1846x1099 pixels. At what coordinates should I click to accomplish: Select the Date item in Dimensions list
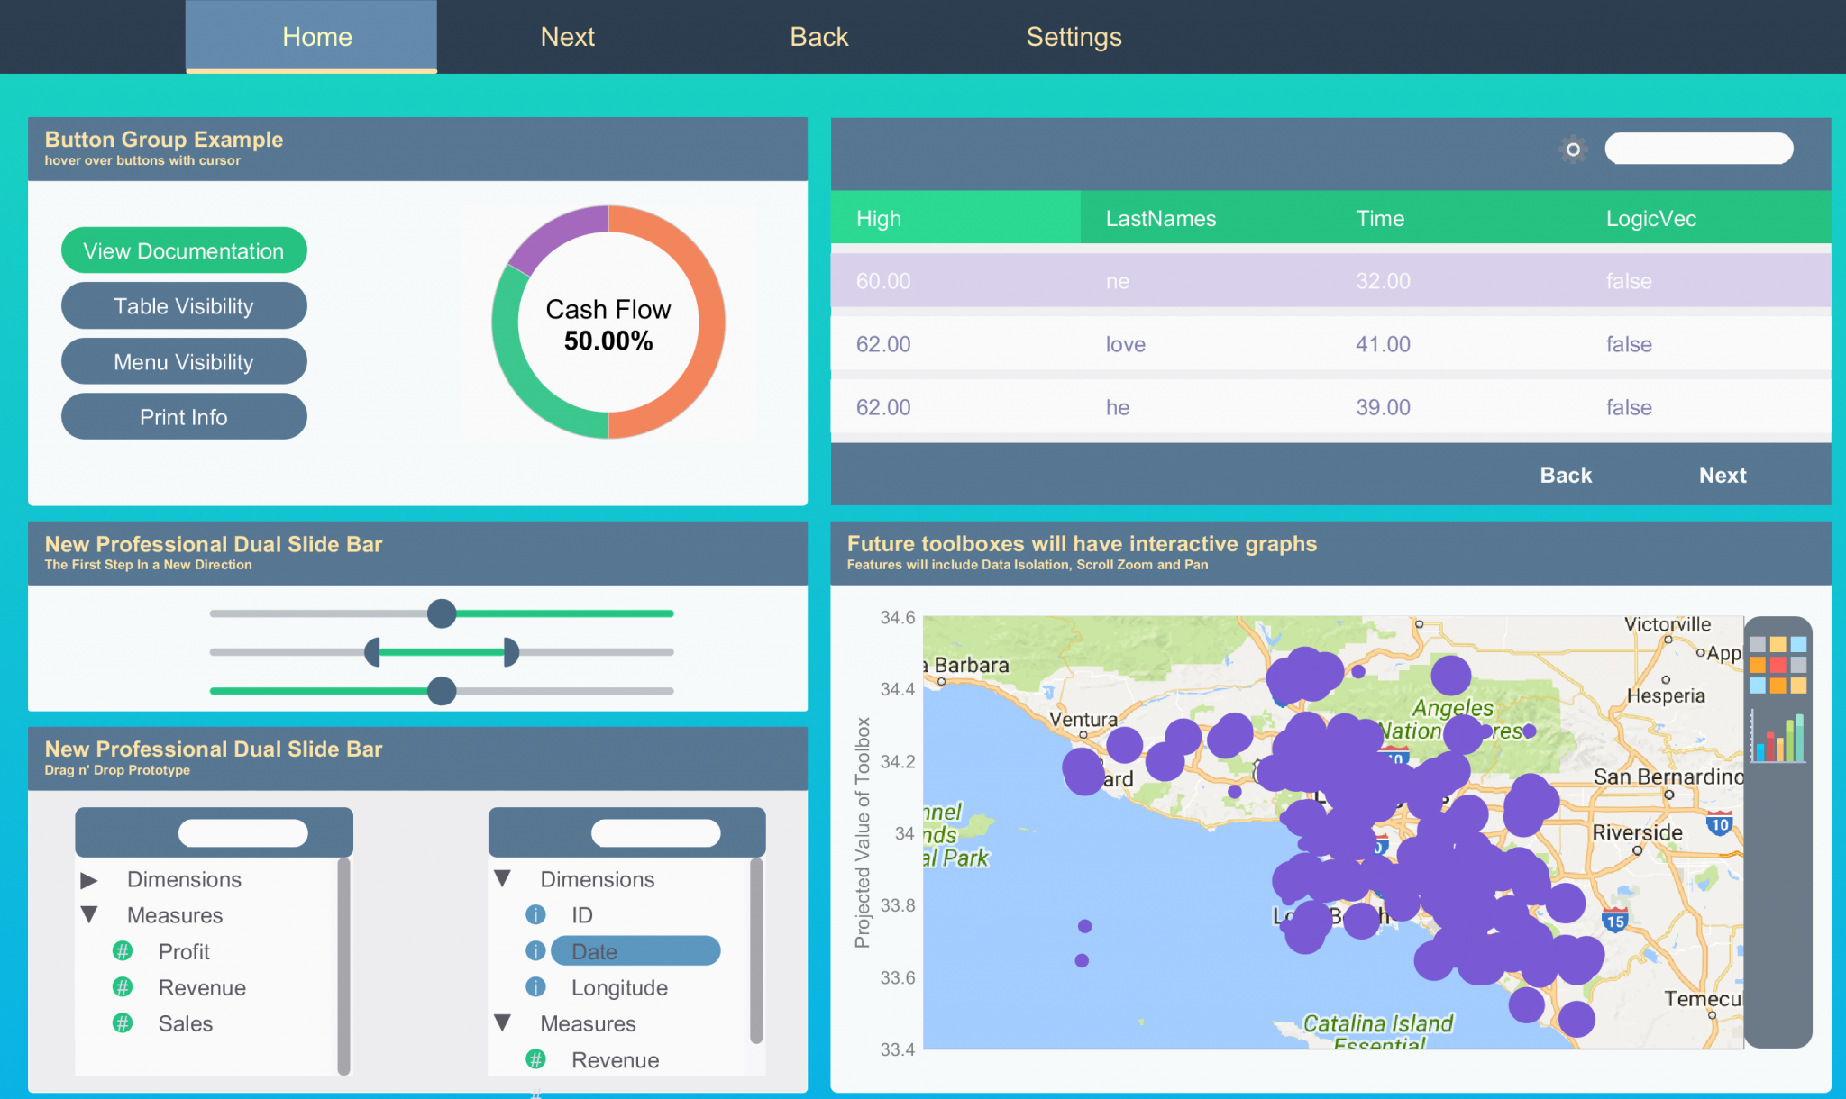pos(635,951)
